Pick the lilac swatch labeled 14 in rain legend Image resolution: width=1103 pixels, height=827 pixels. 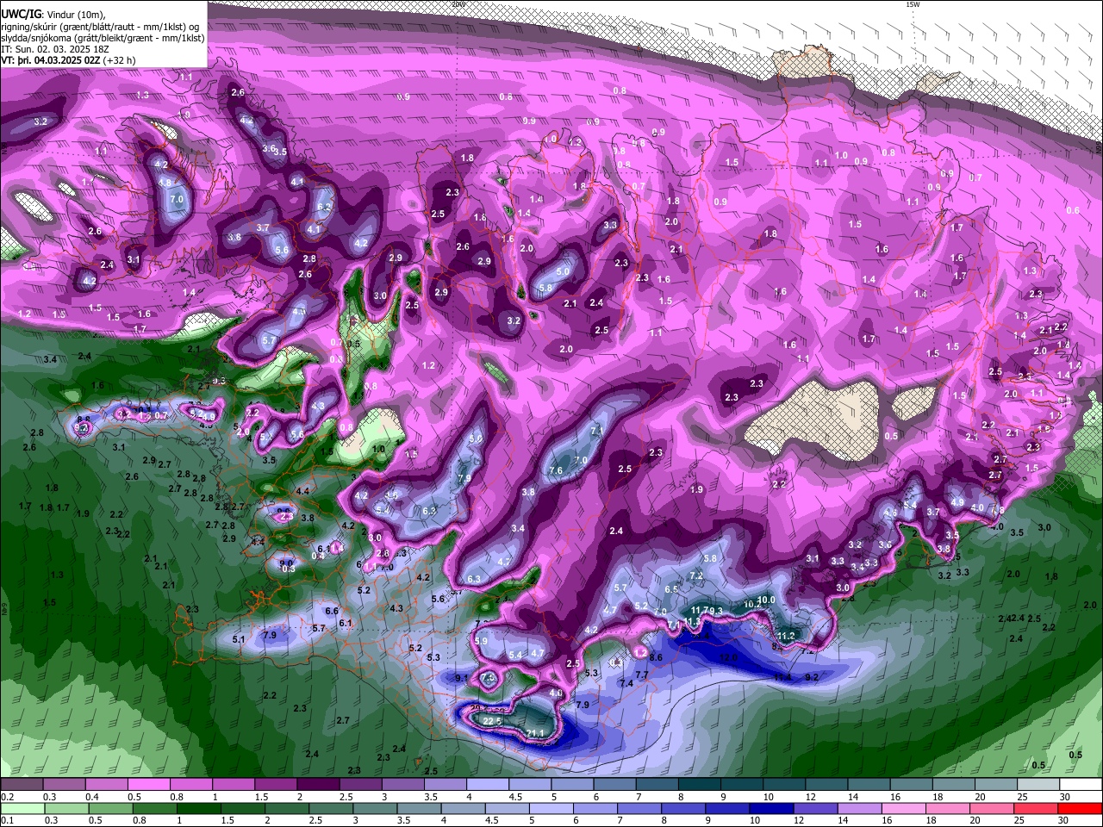click(x=860, y=808)
